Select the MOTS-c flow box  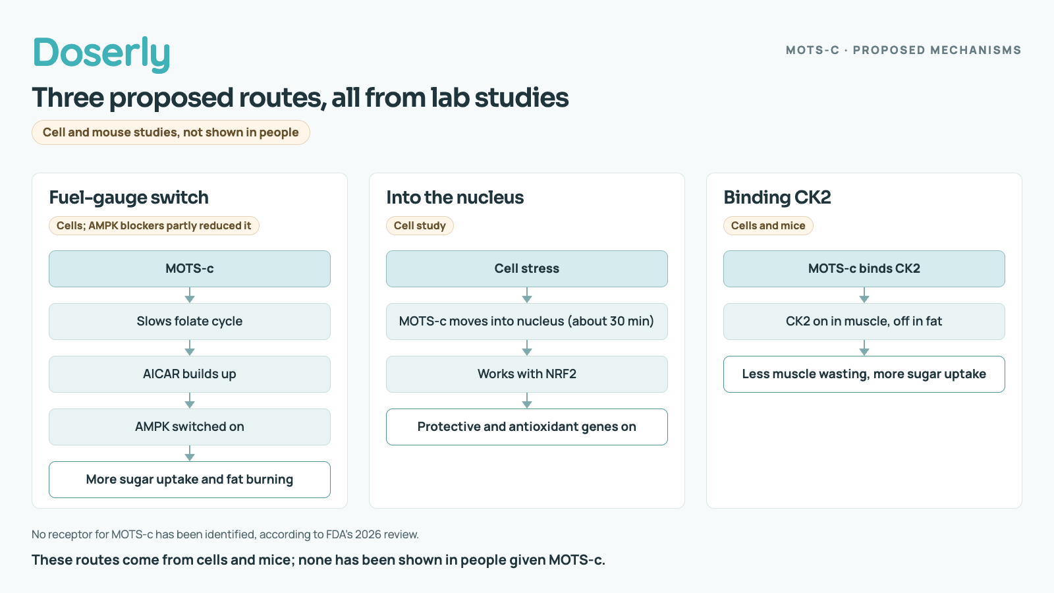coord(190,269)
